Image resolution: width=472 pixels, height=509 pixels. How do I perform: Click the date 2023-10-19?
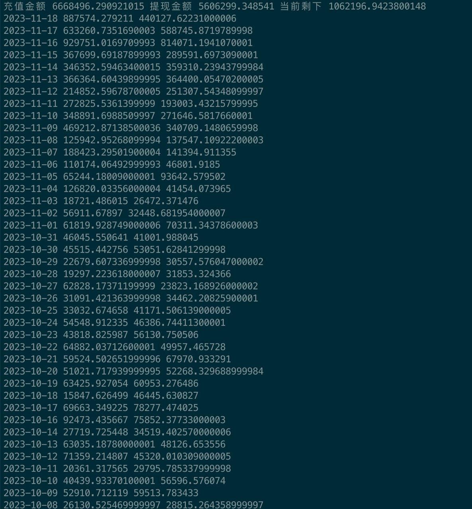pyautogui.click(x=31, y=384)
